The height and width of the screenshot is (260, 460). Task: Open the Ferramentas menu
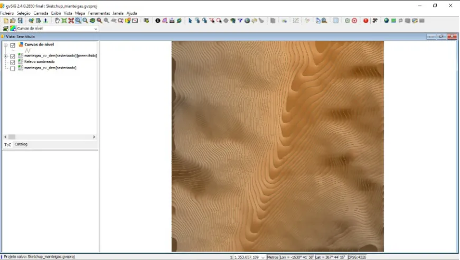(x=99, y=13)
